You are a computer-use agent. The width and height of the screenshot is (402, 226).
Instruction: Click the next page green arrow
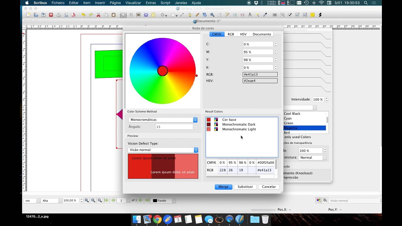tap(141, 200)
